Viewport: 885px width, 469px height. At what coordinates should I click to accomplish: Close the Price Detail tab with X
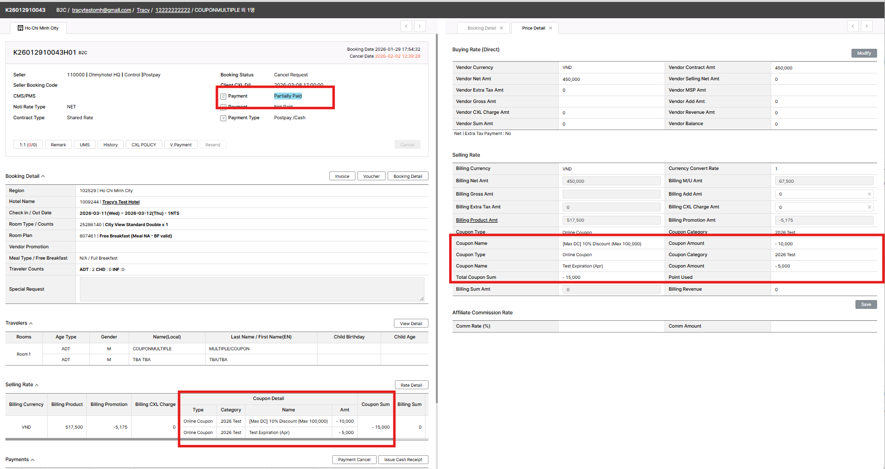pyautogui.click(x=550, y=28)
